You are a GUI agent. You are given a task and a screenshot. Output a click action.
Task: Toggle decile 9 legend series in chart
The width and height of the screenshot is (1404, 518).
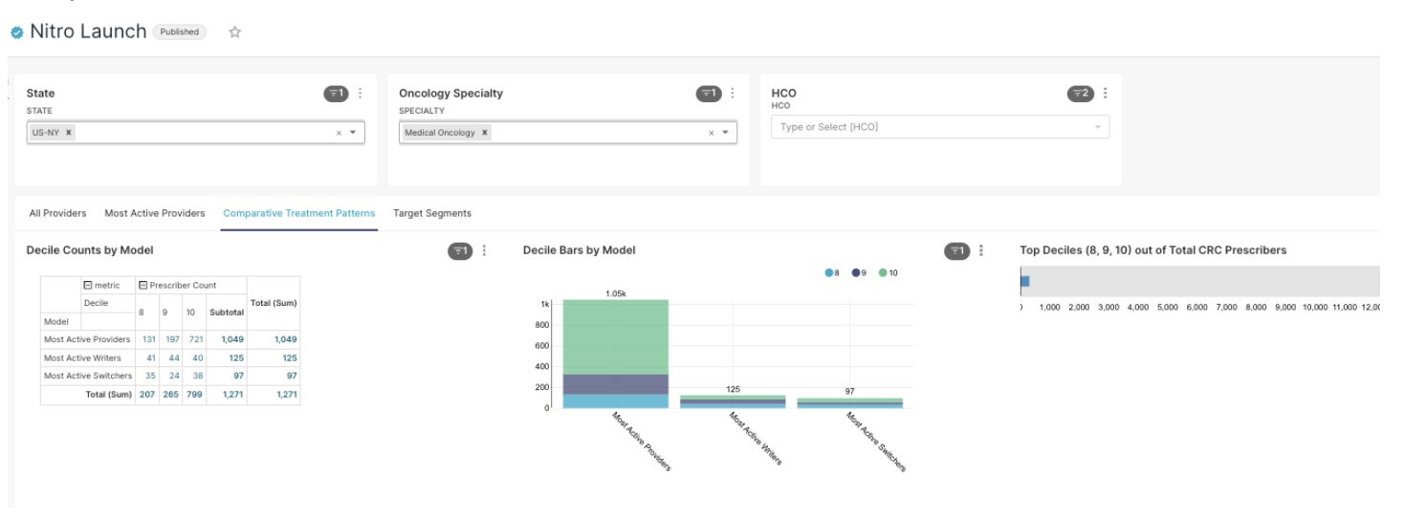[x=860, y=273]
